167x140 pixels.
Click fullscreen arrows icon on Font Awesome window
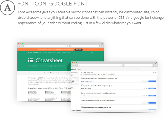pos(102,44)
